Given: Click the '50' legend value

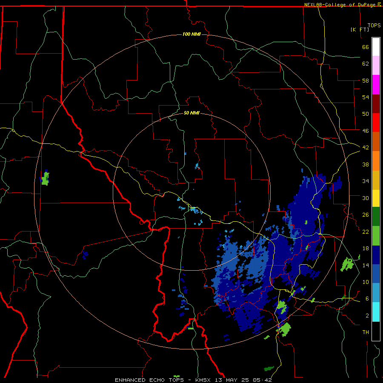Looking at the screenshot, I should [366, 114].
